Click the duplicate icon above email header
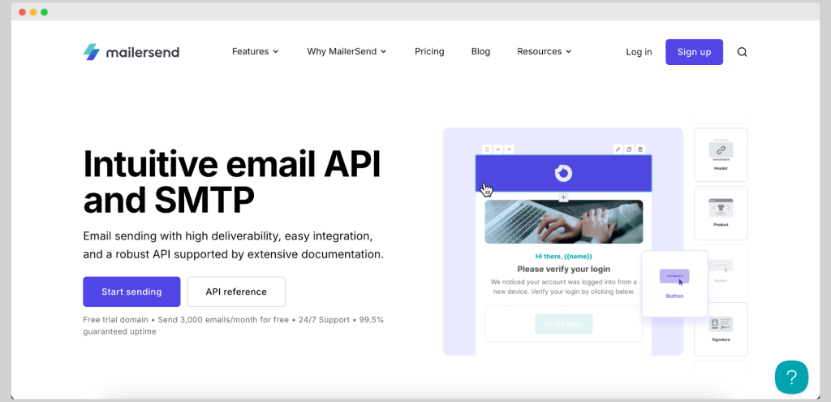The height and width of the screenshot is (402, 831). pyautogui.click(x=629, y=149)
